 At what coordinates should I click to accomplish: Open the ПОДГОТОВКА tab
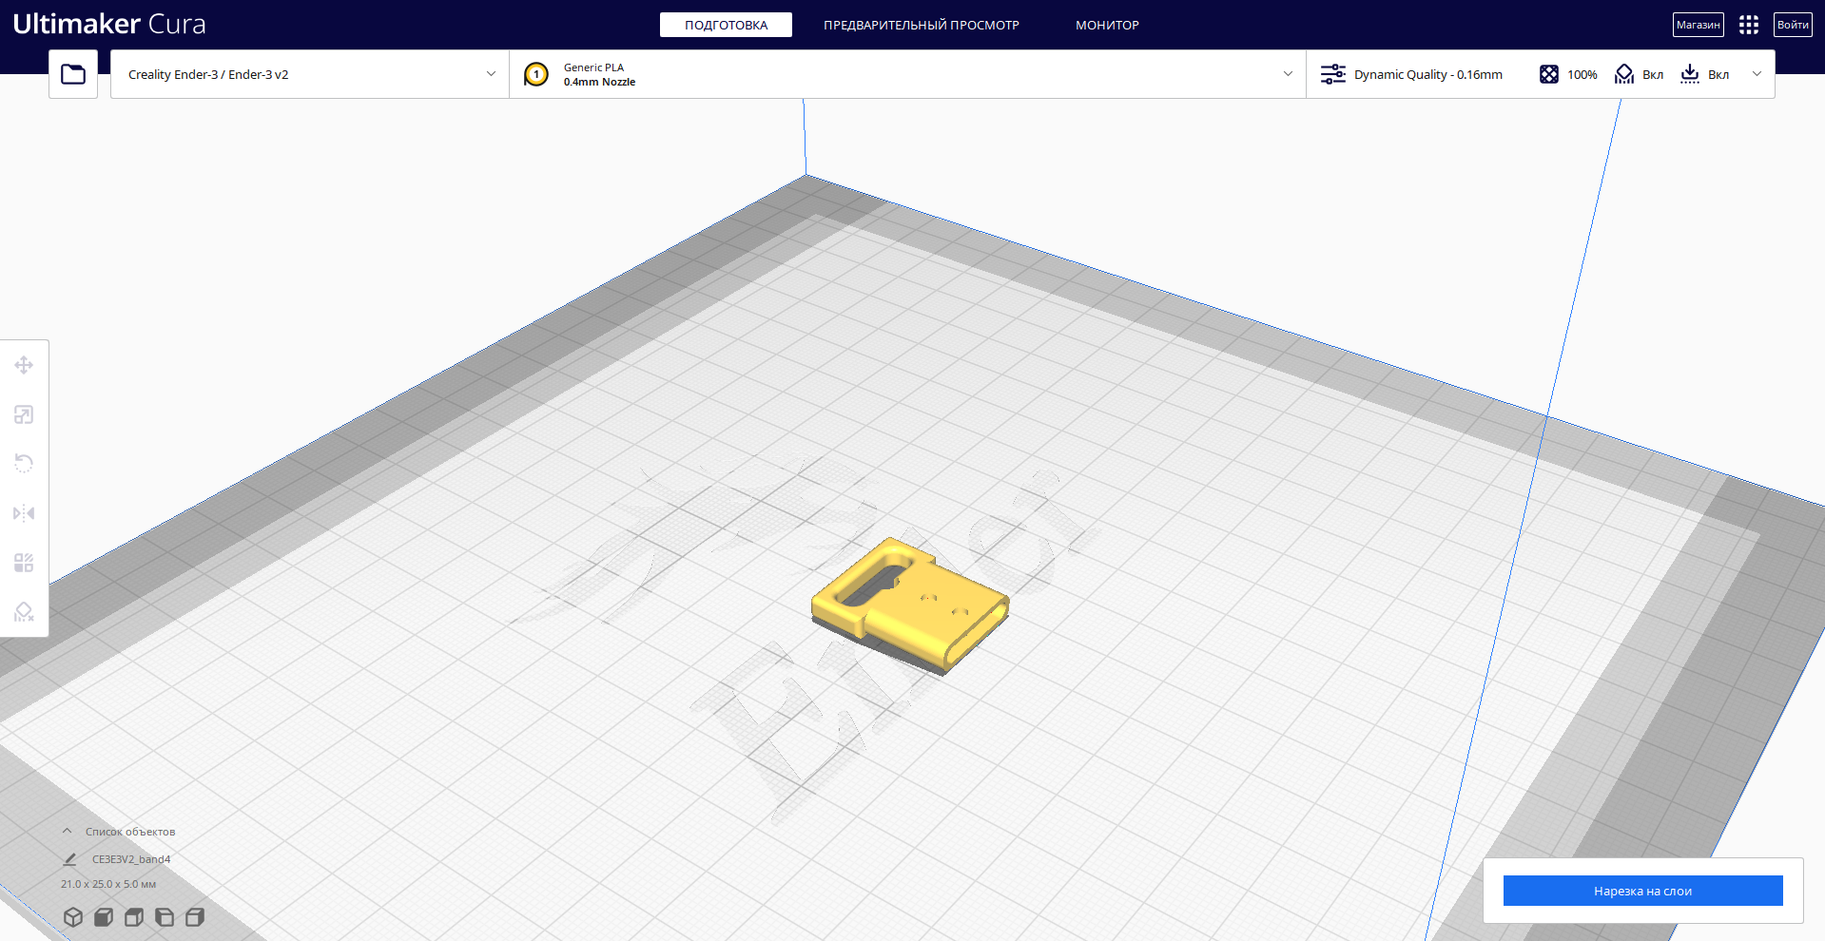click(726, 25)
